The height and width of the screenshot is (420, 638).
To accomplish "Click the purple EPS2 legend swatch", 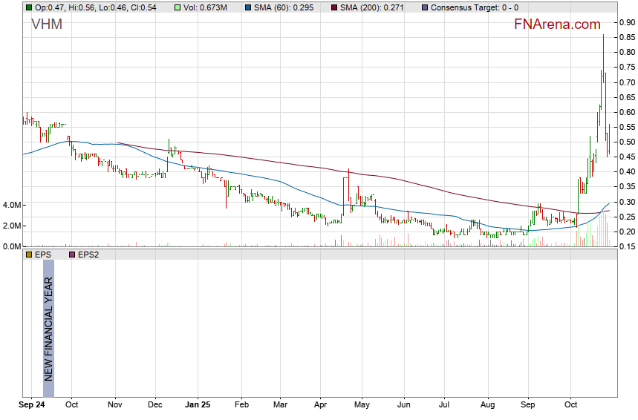I will point(72,255).
